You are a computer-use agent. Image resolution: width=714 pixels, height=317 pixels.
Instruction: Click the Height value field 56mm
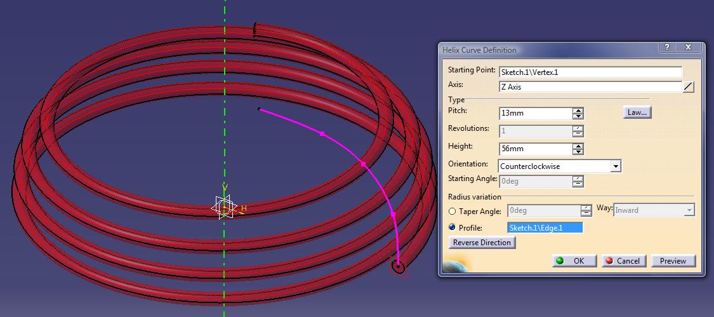536,149
